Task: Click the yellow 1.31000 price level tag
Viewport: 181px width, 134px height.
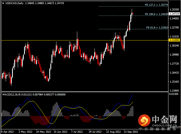Action: tap(174, 40)
